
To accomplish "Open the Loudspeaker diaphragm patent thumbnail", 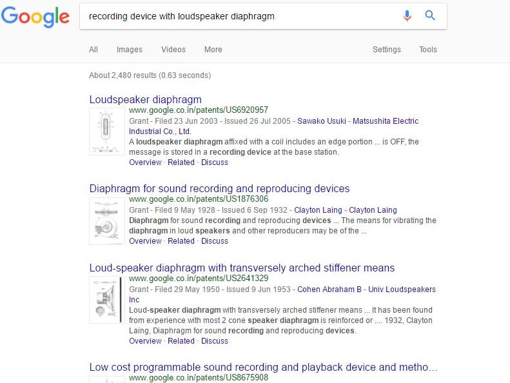I will pos(106,132).
